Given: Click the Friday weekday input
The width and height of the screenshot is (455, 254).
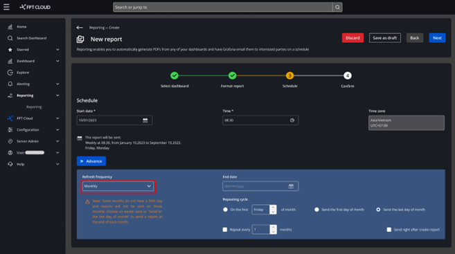Looking at the screenshot, I should [261, 210].
